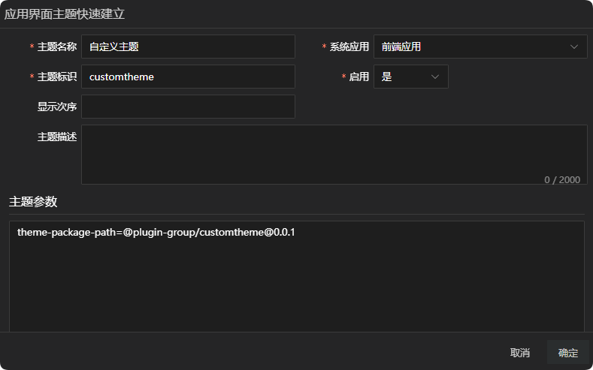The height and width of the screenshot is (370, 593).
Task: Click inside the theme-package-path parameters editor
Action: [296, 278]
